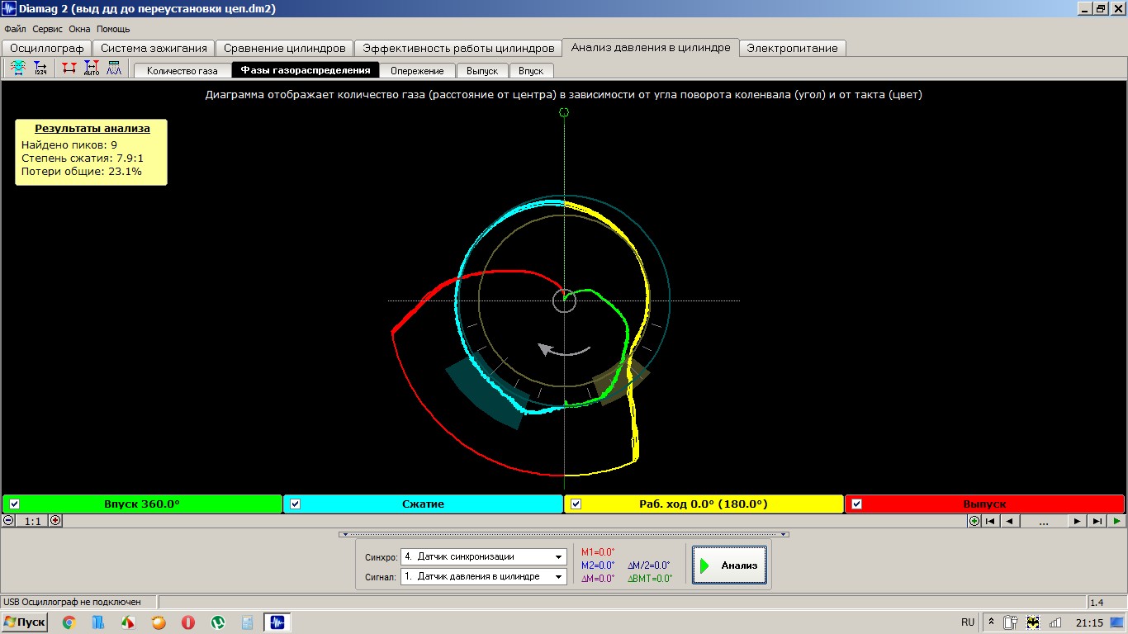Click the red markers toolbar icon
The image size is (1128, 634).
click(x=69, y=69)
